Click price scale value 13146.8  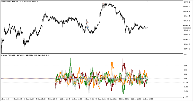point(187,21)
